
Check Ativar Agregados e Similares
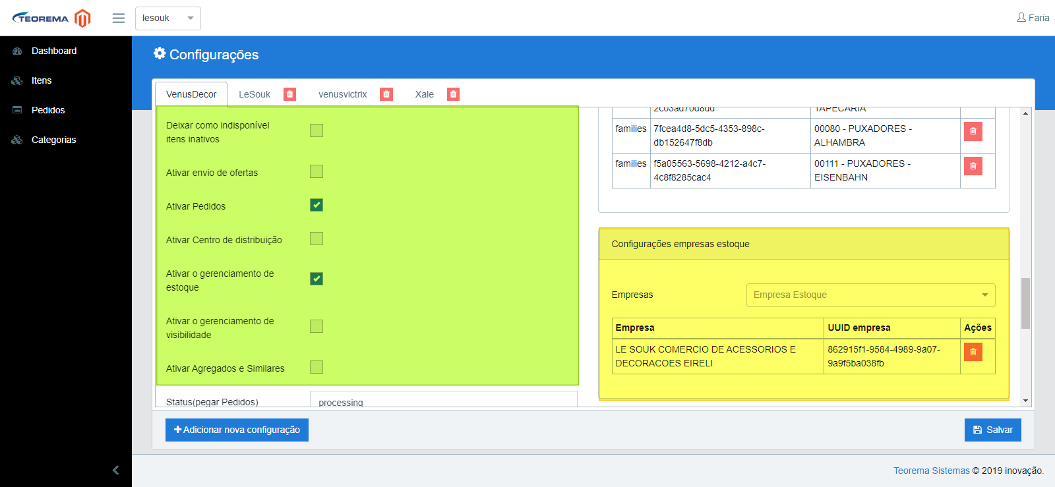316,367
